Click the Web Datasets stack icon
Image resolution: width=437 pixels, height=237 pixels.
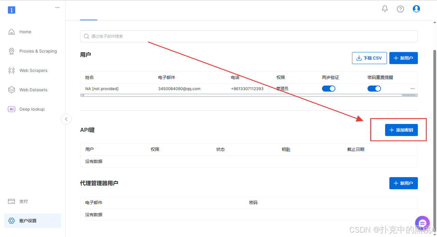coord(12,90)
